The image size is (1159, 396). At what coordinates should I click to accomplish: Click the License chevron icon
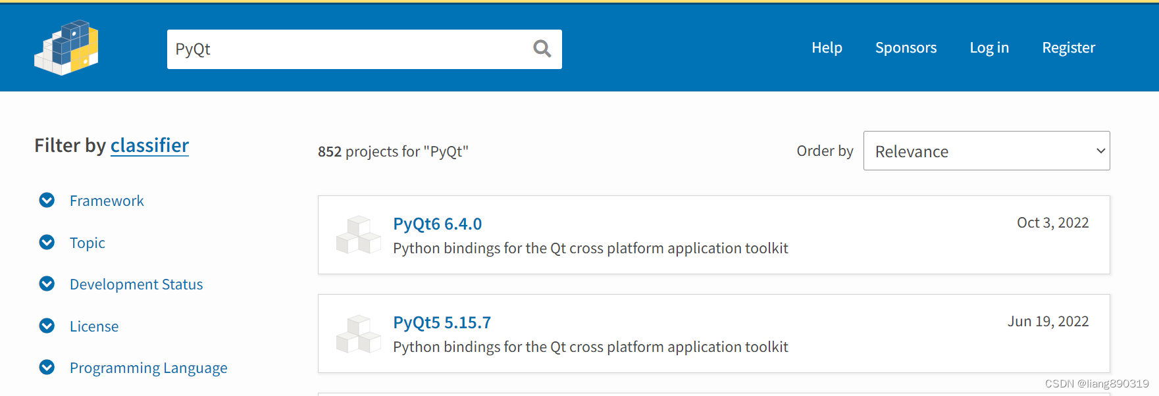point(47,326)
